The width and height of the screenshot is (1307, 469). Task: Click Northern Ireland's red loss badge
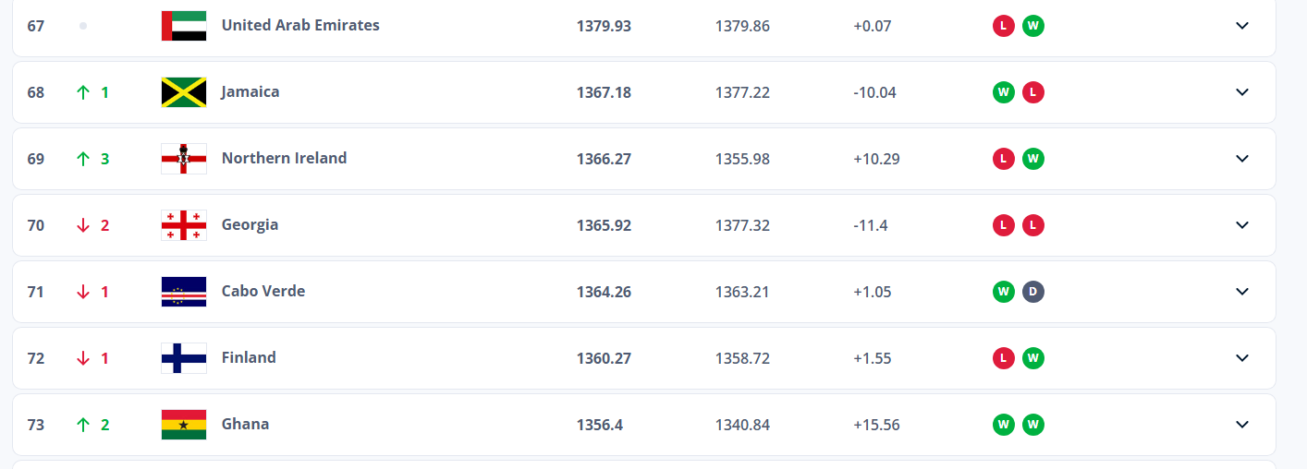point(1003,159)
